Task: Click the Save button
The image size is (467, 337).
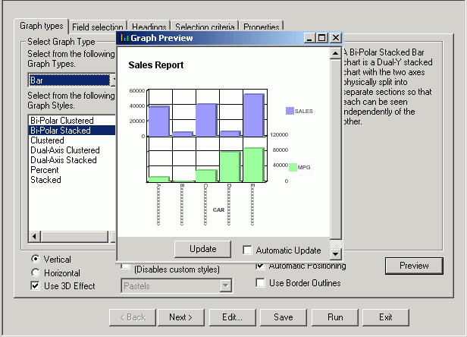Action: [284, 317]
